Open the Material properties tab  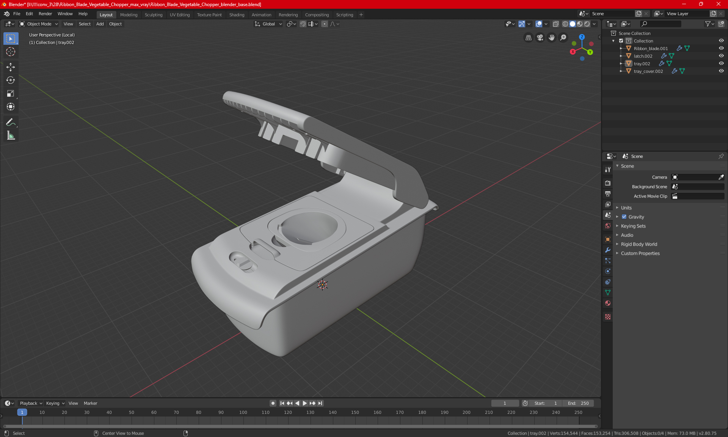pyautogui.click(x=608, y=303)
